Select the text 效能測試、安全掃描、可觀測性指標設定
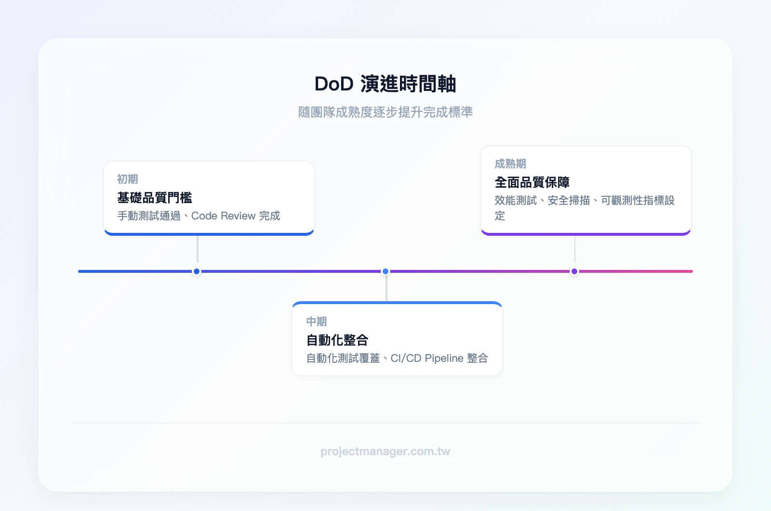This screenshot has width=771, height=511. coord(585,201)
